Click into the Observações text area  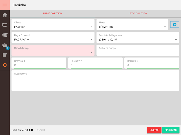95,81
